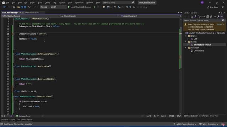Screen dimensions: 227x127
Task: Click Start Without Debugging outline play icon
Action: 95,7
